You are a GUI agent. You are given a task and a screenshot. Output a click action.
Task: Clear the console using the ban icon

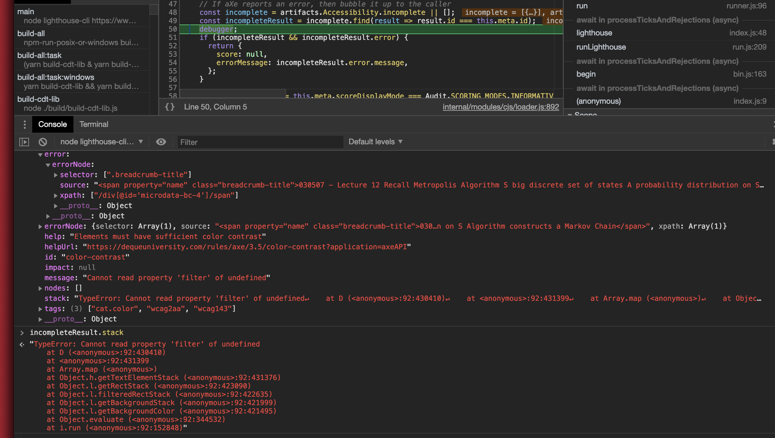click(x=43, y=142)
